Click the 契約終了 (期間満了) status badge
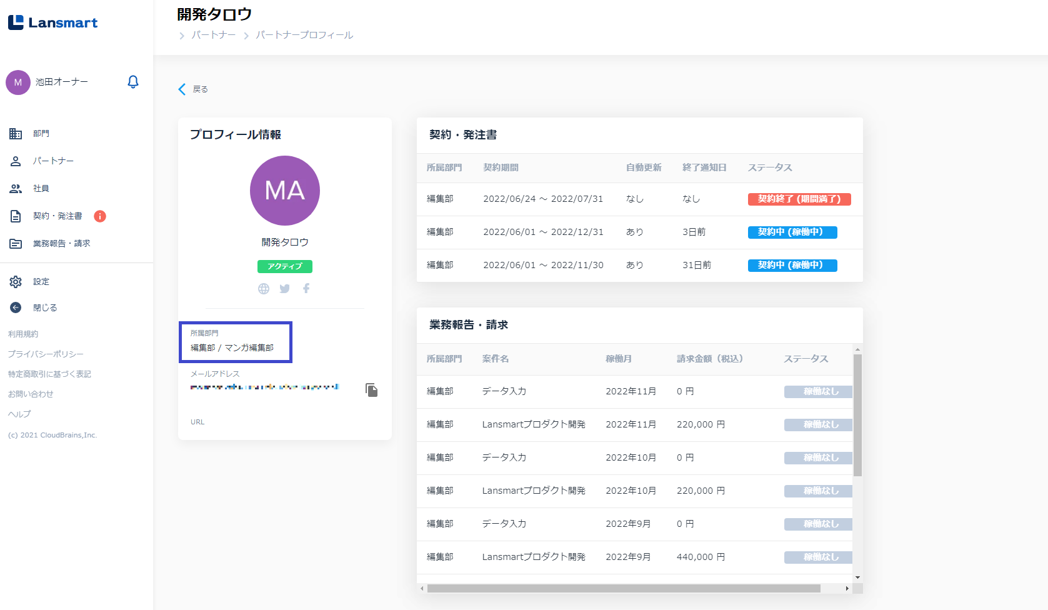Viewport: 1048px width, 610px height. (x=799, y=199)
